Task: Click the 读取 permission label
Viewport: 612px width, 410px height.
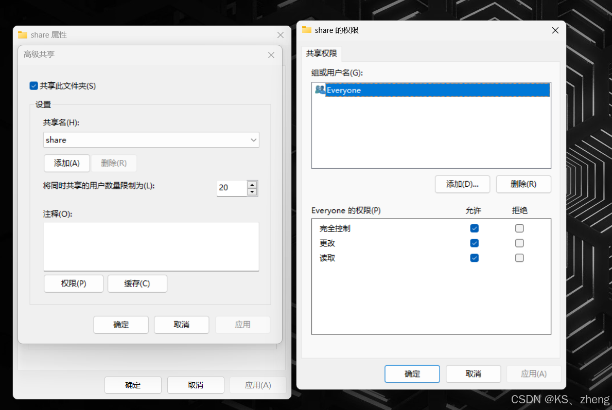Action: (x=327, y=258)
